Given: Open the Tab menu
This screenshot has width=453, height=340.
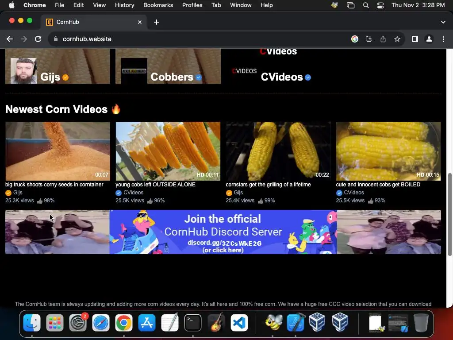Looking at the screenshot, I should pos(216,5).
